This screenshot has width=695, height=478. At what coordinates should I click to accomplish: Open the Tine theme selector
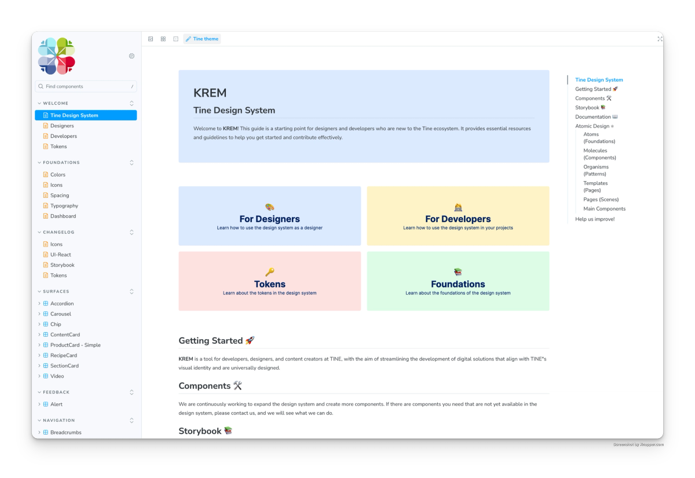202,39
